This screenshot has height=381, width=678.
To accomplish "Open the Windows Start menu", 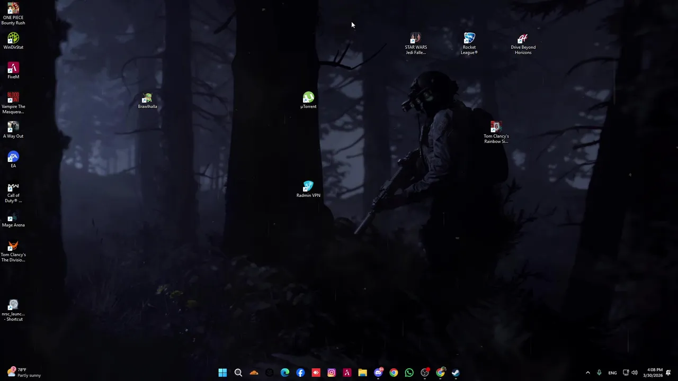I will pyautogui.click(x=222, y=373).
